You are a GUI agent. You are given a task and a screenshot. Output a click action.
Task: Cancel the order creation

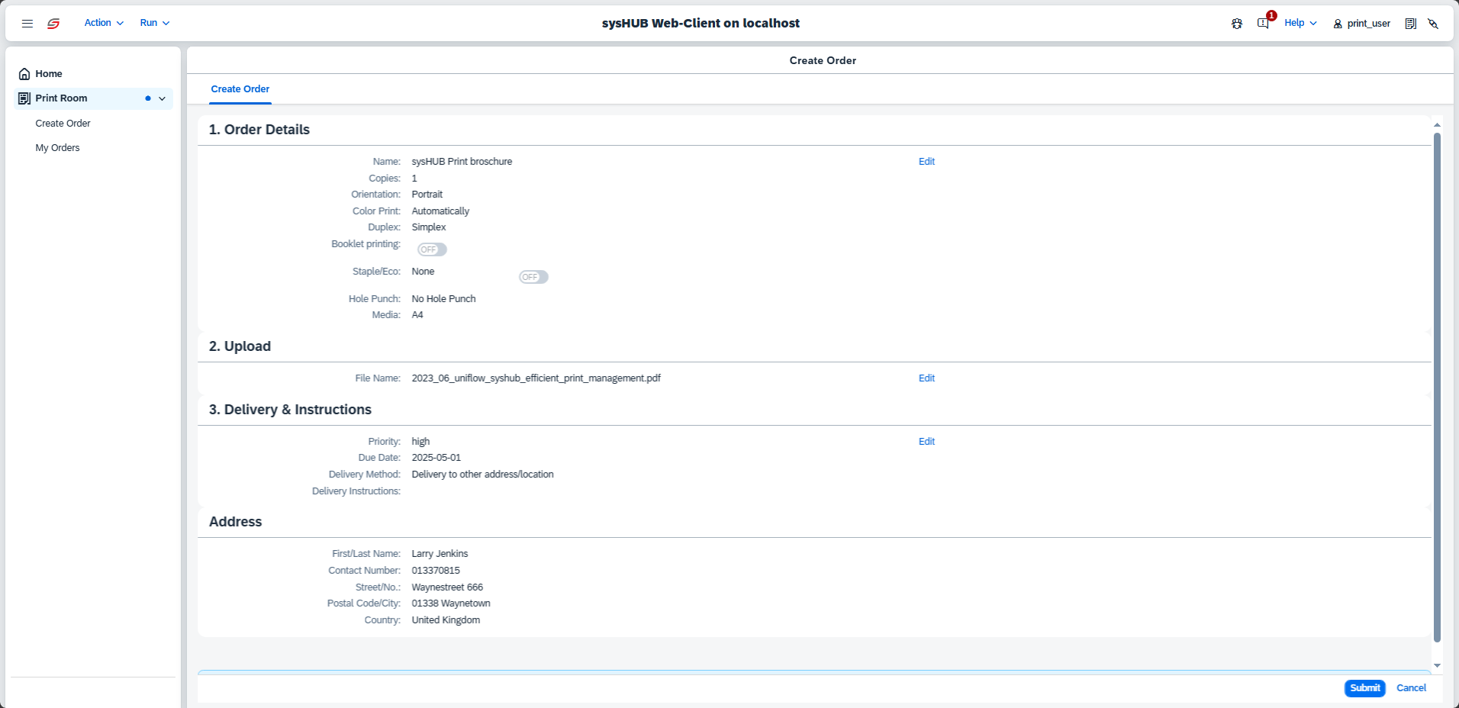1411,688
